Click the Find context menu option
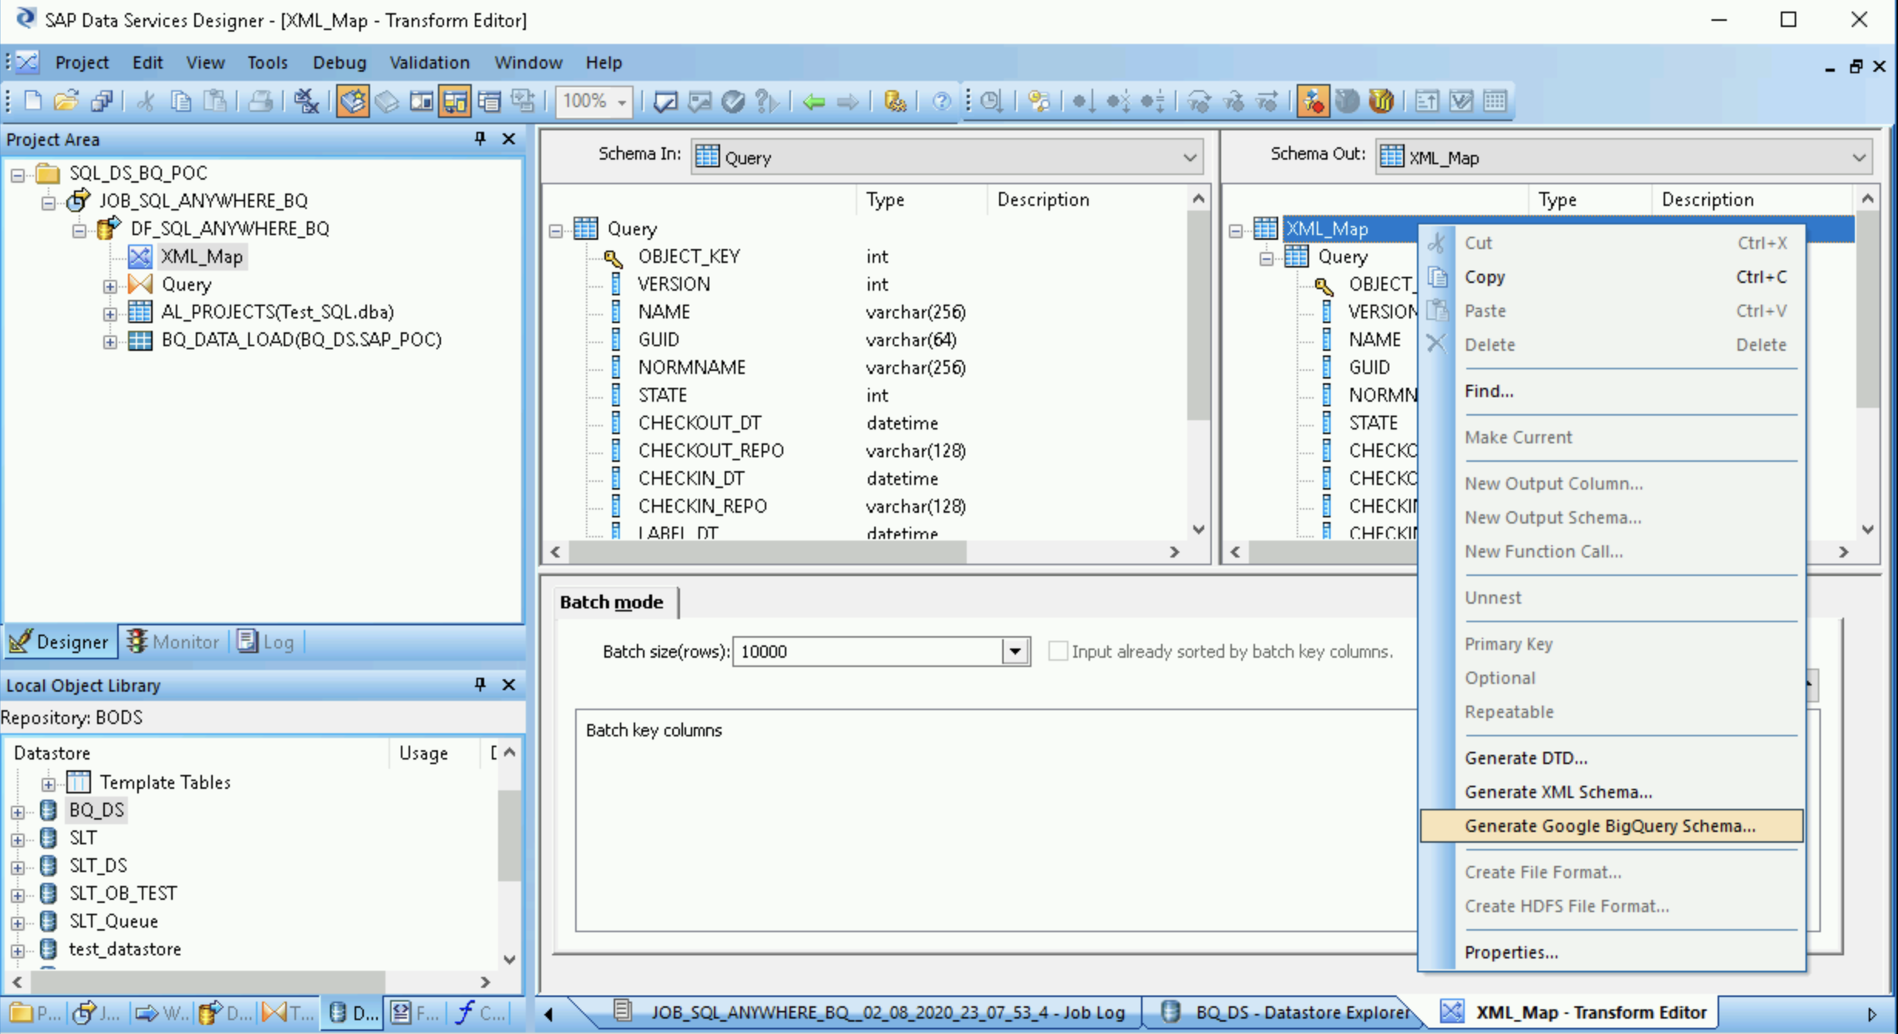Image resolution: width=1898 pixels, height=1034 pixels. click(x=1487, y=389)
